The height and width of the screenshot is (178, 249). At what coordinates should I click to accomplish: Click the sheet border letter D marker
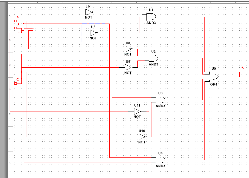(x=9, y=89)
